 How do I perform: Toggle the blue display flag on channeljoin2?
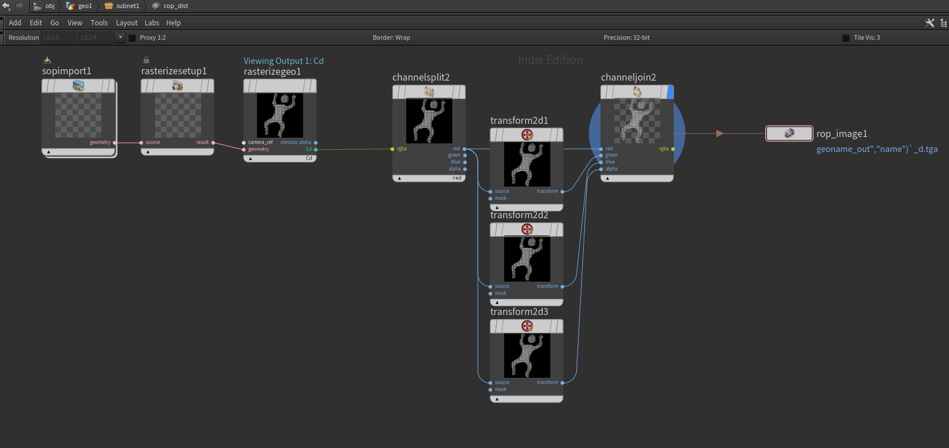tap(670, 92)
